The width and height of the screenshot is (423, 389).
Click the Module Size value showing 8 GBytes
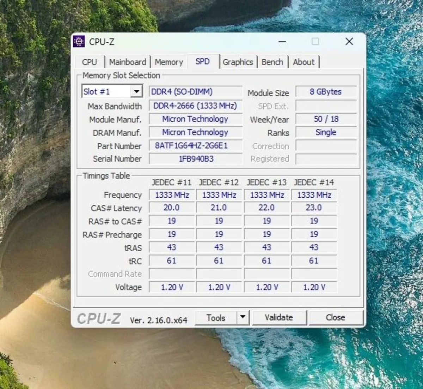[325, 92]
